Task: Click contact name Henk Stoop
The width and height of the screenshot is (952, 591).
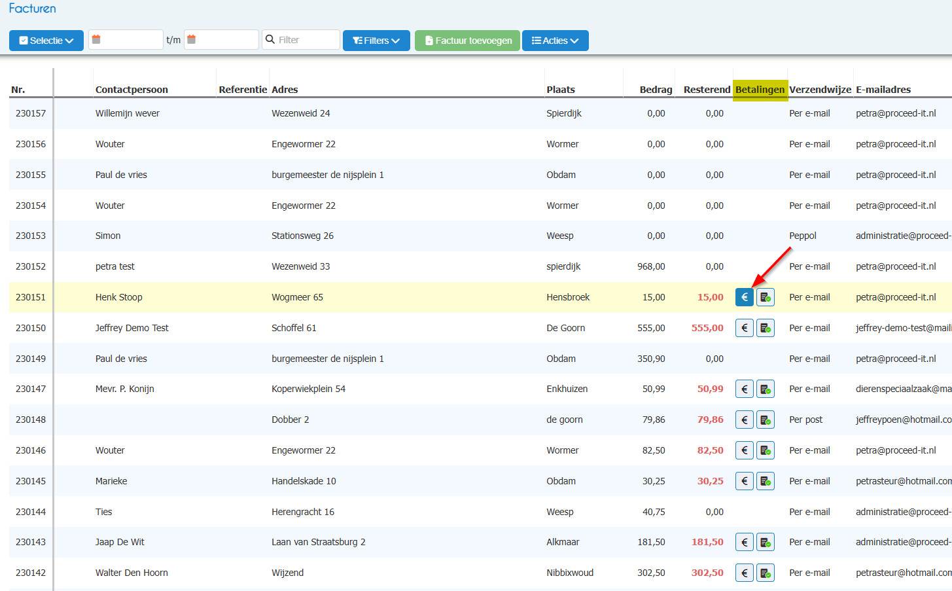Action: 119,297
